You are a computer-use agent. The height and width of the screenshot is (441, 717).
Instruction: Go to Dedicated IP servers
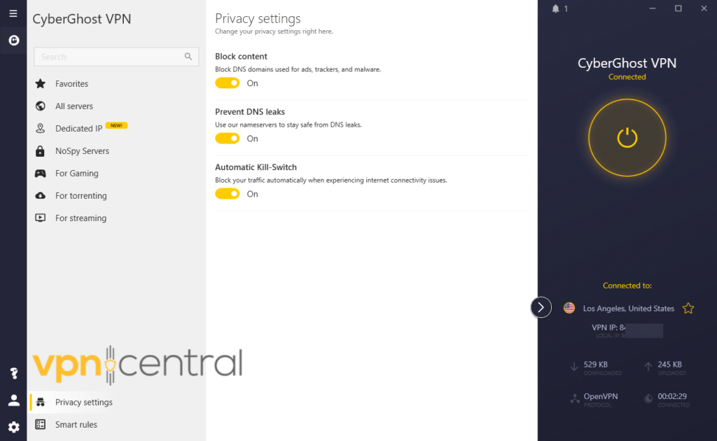click(x=78, y=129)
